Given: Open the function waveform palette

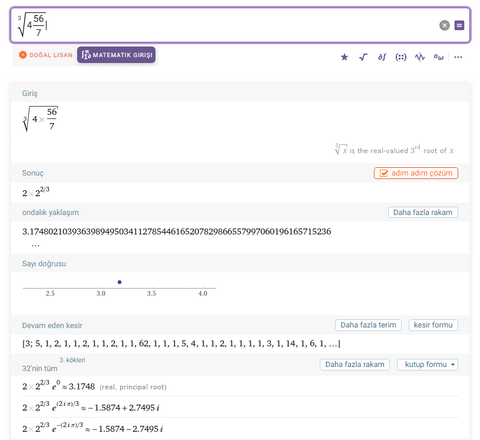Looking at the screenshot, I should (420, 57).
